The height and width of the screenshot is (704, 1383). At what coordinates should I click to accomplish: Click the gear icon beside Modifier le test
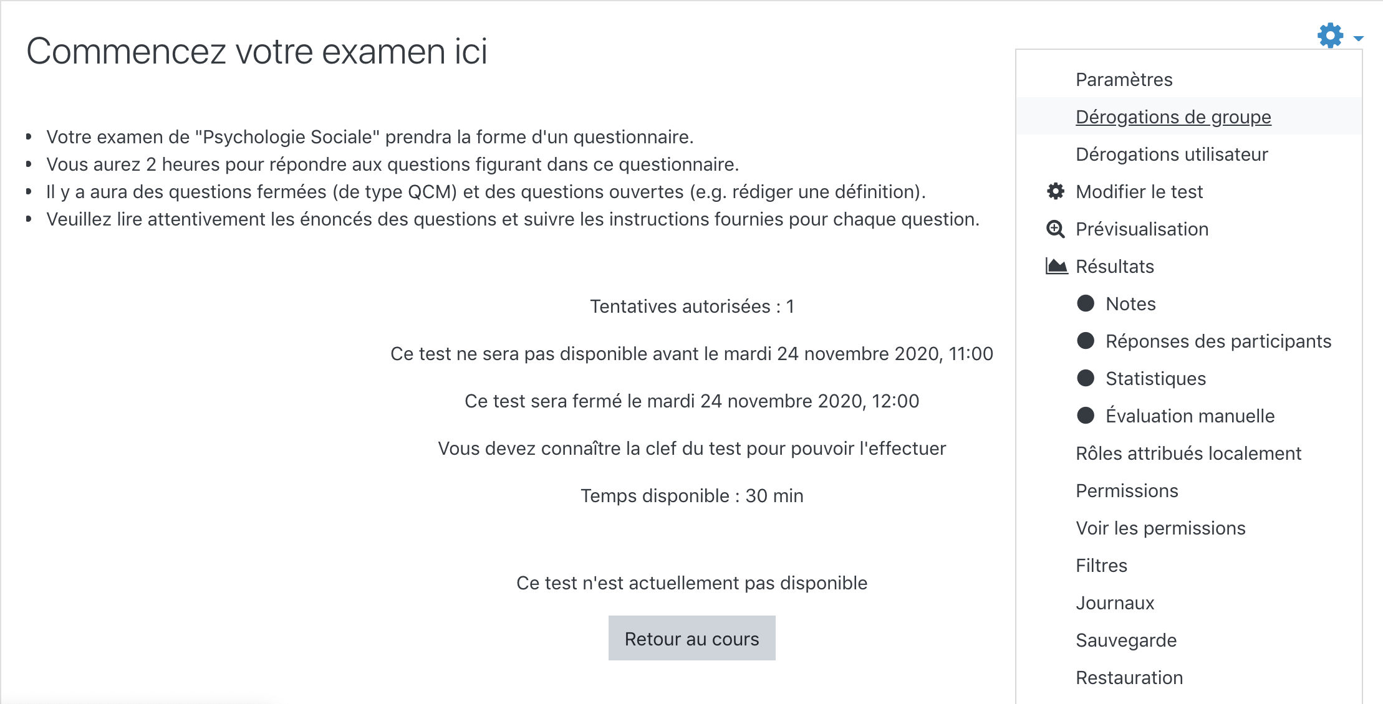click(x=1055, y=191)
